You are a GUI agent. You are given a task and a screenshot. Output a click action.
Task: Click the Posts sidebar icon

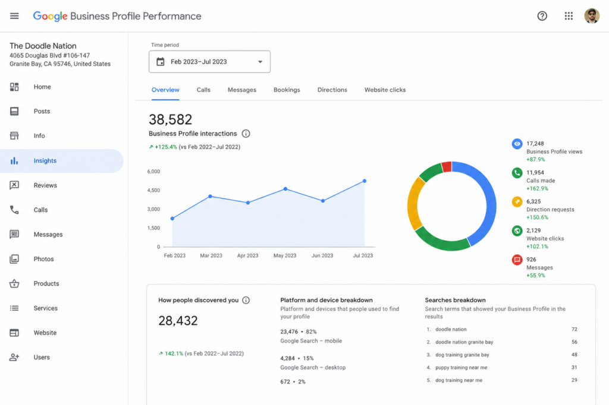(x=14, y=111)
